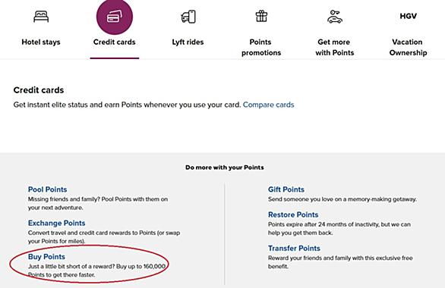Select the Credit cards tab label
This screenshot has width=445, height=288.
tap(115, 42)
